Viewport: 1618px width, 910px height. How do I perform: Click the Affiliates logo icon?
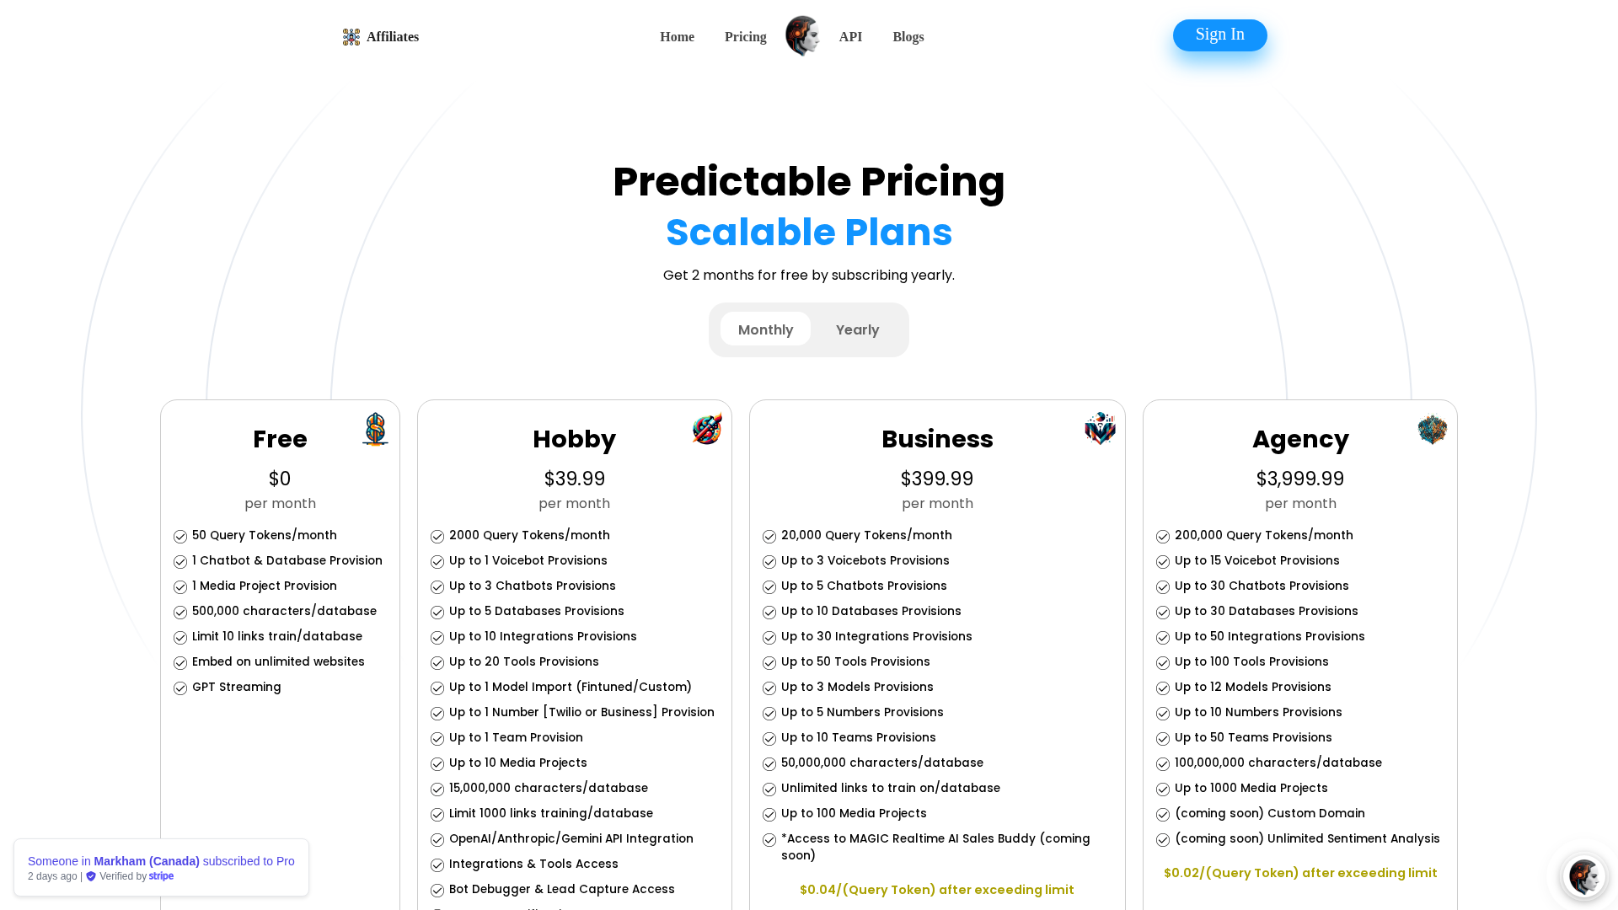pos(351,37)
